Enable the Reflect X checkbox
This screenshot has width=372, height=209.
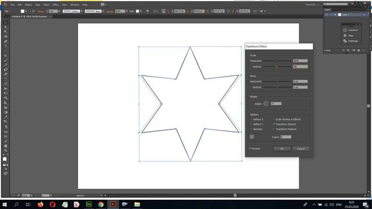click(252, 119)
